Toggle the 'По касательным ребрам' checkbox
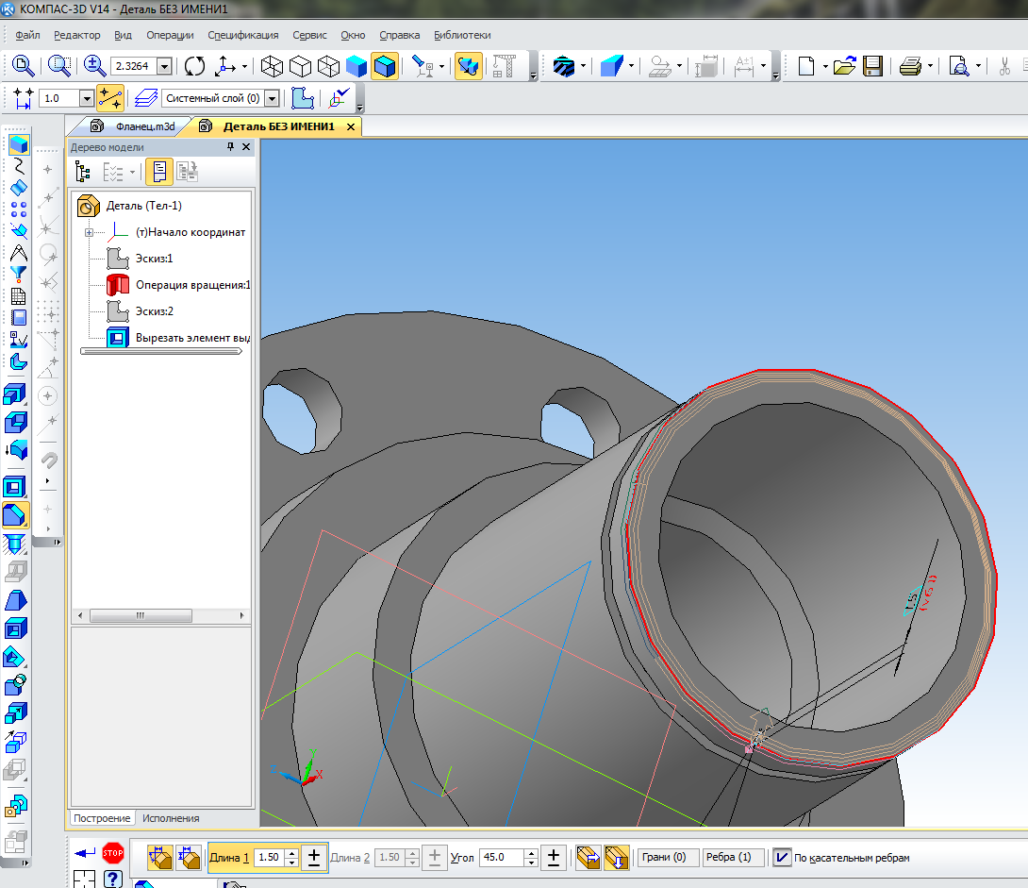The height and width of the screenshot is (888, 1028). tap(782, 857)
